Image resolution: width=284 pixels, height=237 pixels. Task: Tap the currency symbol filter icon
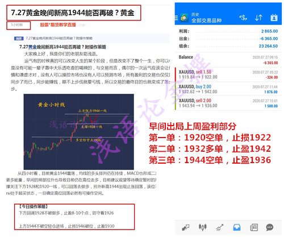[x=243, y=18]
